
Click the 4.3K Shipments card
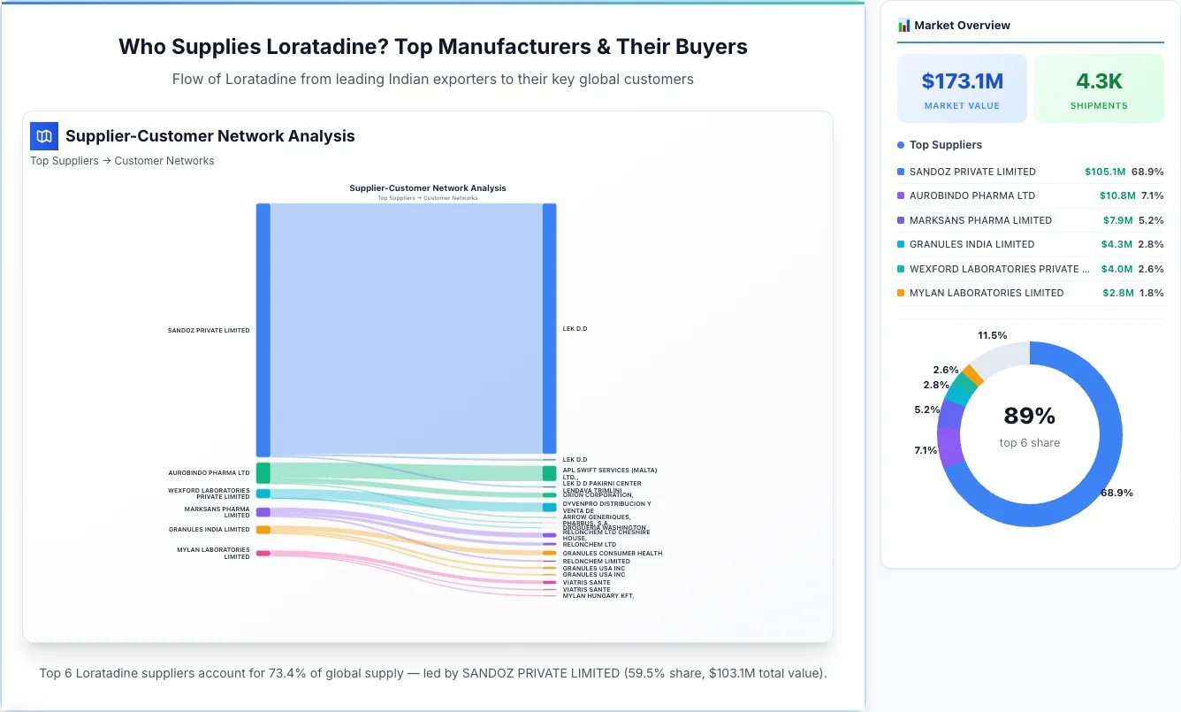pos(1099,88)
